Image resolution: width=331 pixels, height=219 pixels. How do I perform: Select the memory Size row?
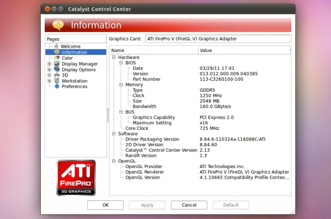pyautogui.click(x=200, y=101)
